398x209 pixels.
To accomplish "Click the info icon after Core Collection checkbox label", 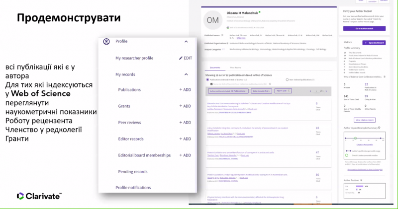I will pos(270,84).
